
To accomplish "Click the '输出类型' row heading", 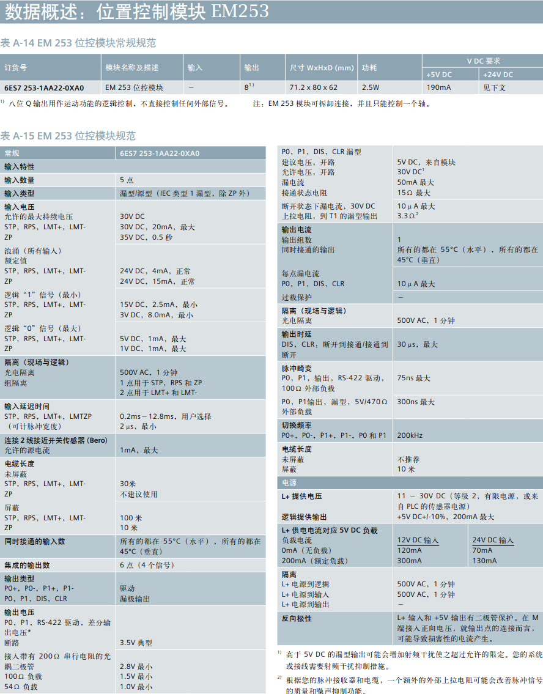I will point(20,578).
